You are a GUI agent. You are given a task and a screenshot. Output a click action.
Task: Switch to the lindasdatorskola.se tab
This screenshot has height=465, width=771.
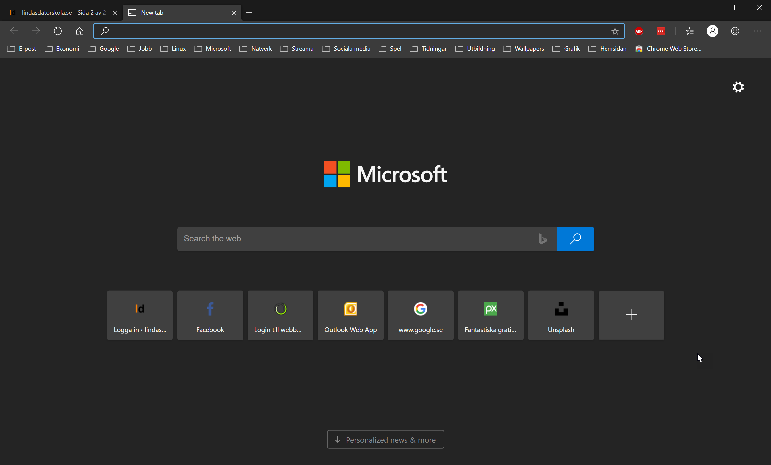pos(61,13)
